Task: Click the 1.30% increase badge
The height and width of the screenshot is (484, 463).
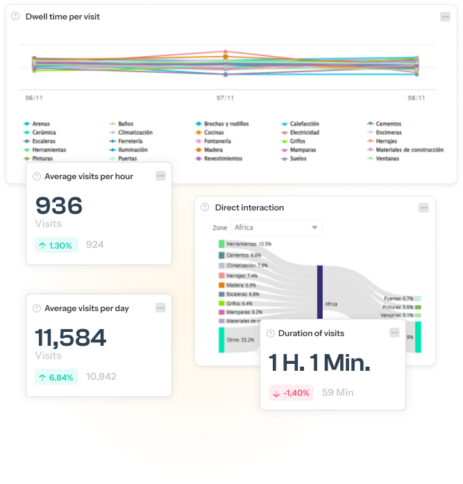Action: tap(56, 245)
